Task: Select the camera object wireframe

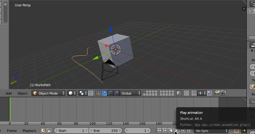Action: [110, 70]
